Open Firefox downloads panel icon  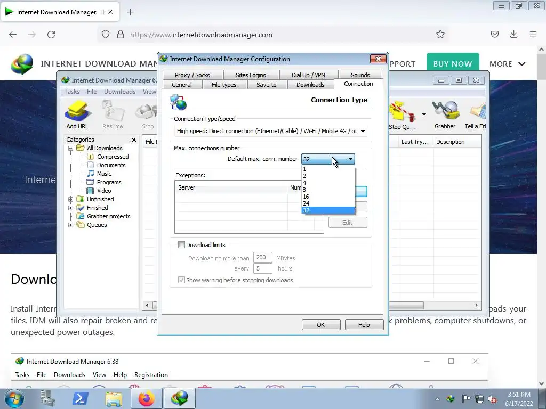click(x=513, y=34)
